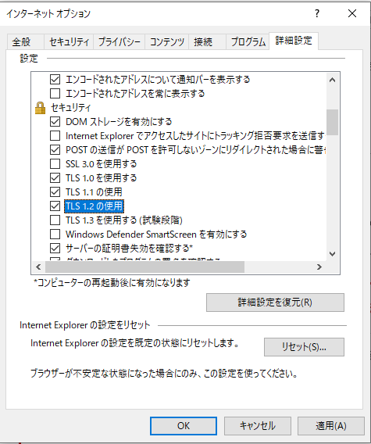Close the インターネット オプション dialog
Viewport: 371px width, 444px height.
[352, 13]
